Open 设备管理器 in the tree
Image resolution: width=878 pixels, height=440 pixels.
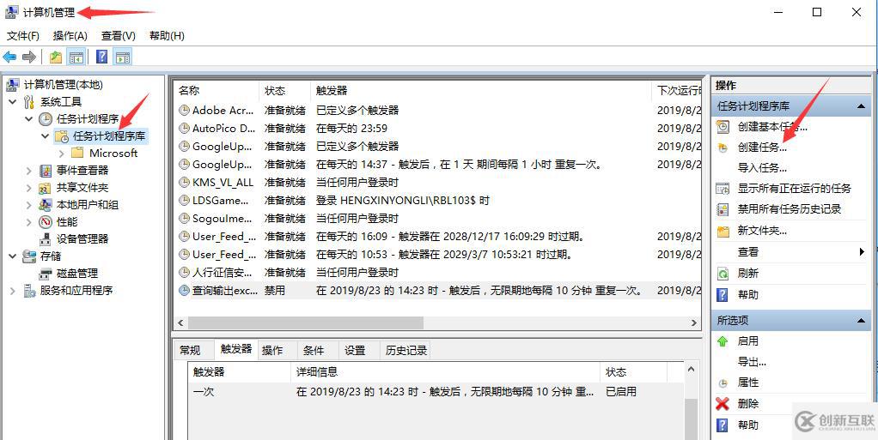[82, 239]
